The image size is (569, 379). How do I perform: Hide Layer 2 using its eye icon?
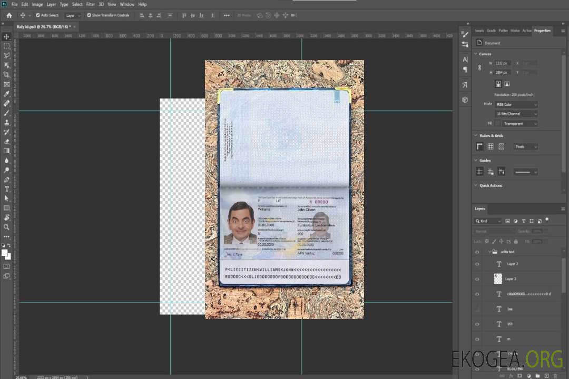477,264
